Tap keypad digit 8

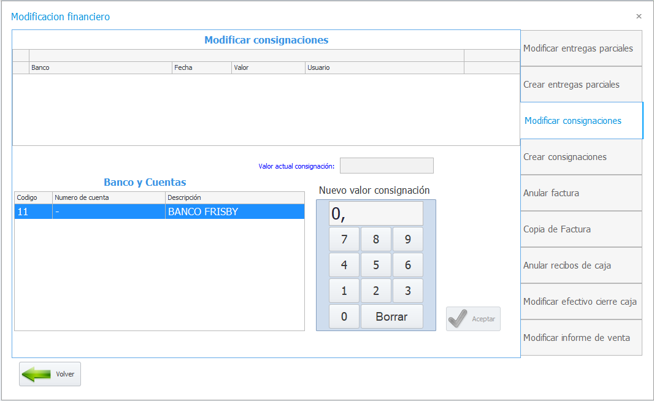pyautogui.click(x=376, y=239)
